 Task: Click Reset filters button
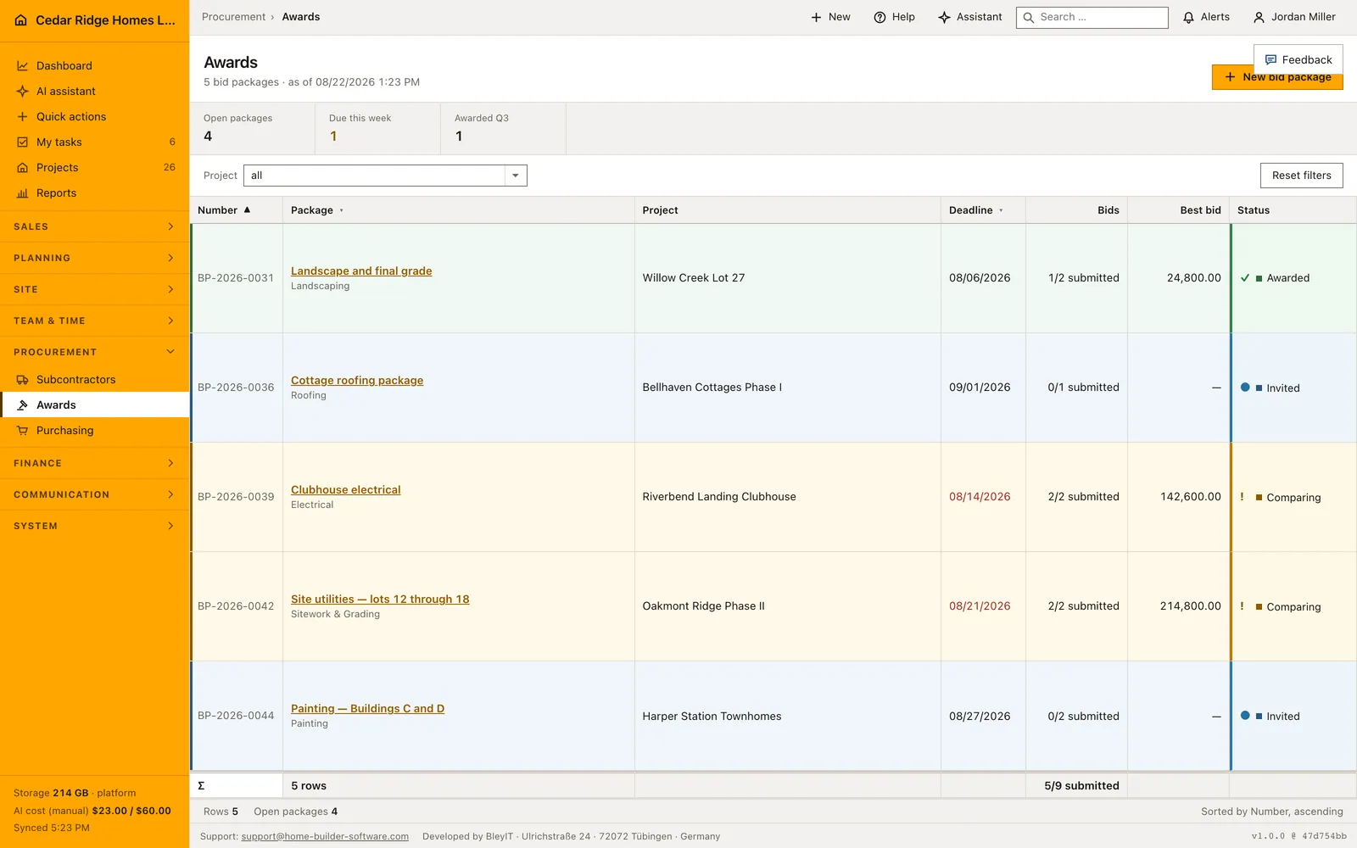pos(1301,176)
